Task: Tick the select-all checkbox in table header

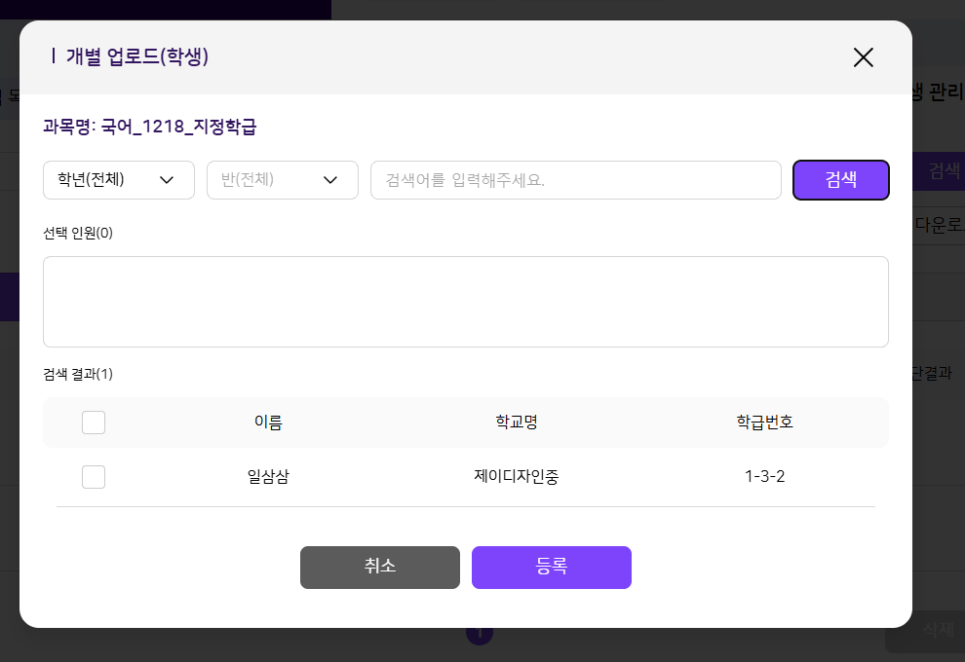Action: (x=94, y=423)
